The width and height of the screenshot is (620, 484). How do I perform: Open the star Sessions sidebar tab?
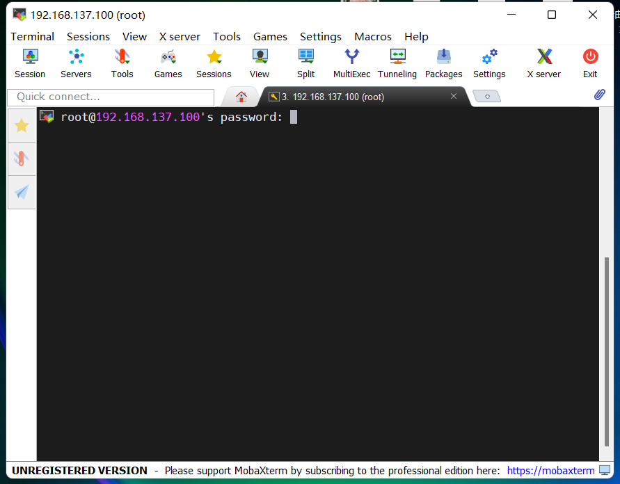22,126
